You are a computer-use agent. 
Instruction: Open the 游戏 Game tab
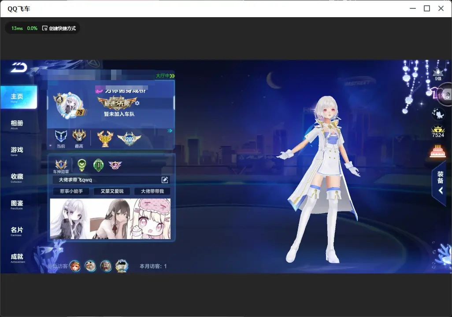(x=17, y=151)
